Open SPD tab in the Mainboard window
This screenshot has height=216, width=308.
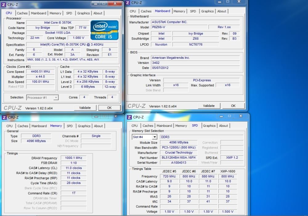(x=193, y=11)
